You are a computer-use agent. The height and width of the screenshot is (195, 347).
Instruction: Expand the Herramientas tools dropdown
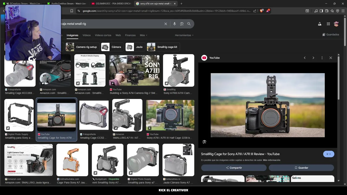(184, 35)
